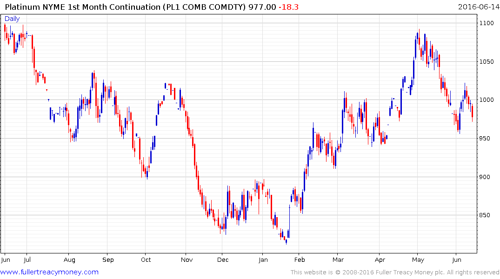Click the Aug month label on the time axis

click(x=69, y=259)
